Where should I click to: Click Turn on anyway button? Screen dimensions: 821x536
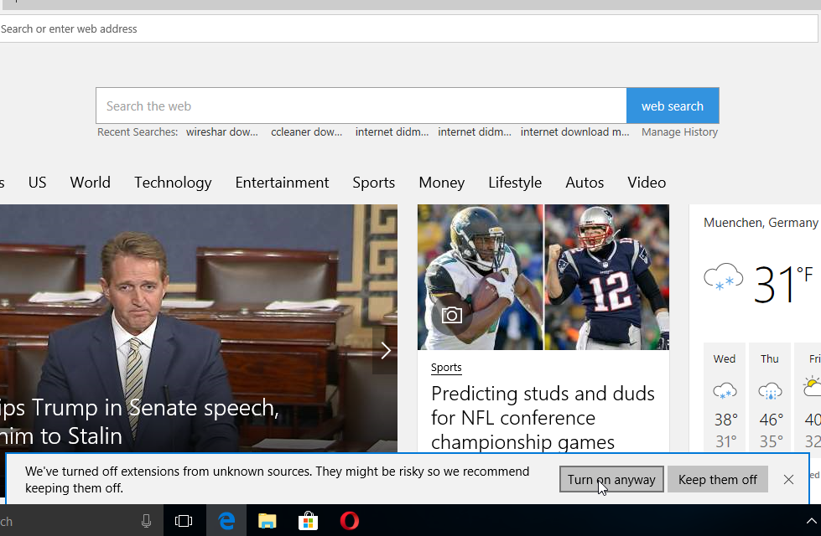pyautogui.click(x=611, y=480)
